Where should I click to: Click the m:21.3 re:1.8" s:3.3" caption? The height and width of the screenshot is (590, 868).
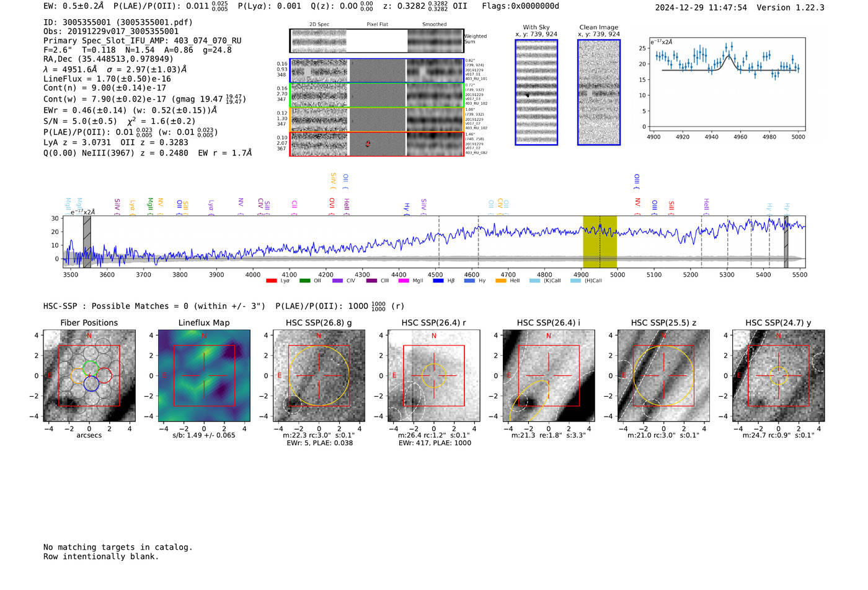point(549,435)
